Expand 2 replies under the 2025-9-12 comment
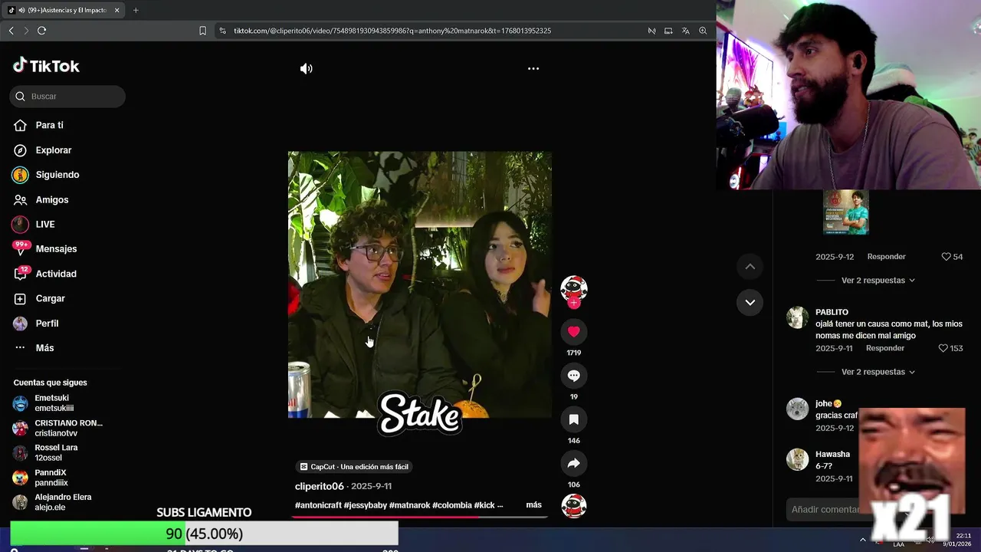 click(x=878, y=281)
